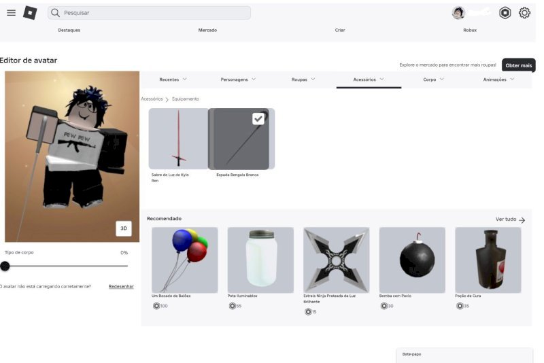Image resolution: width=544 pixels, height=363 pixels.
Task: Toggle the 3D avatar view button
Action: (124, 228)
